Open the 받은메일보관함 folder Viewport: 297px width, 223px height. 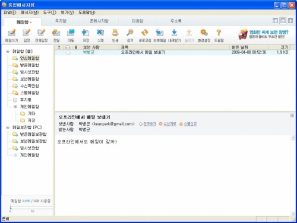coord(33,134)
